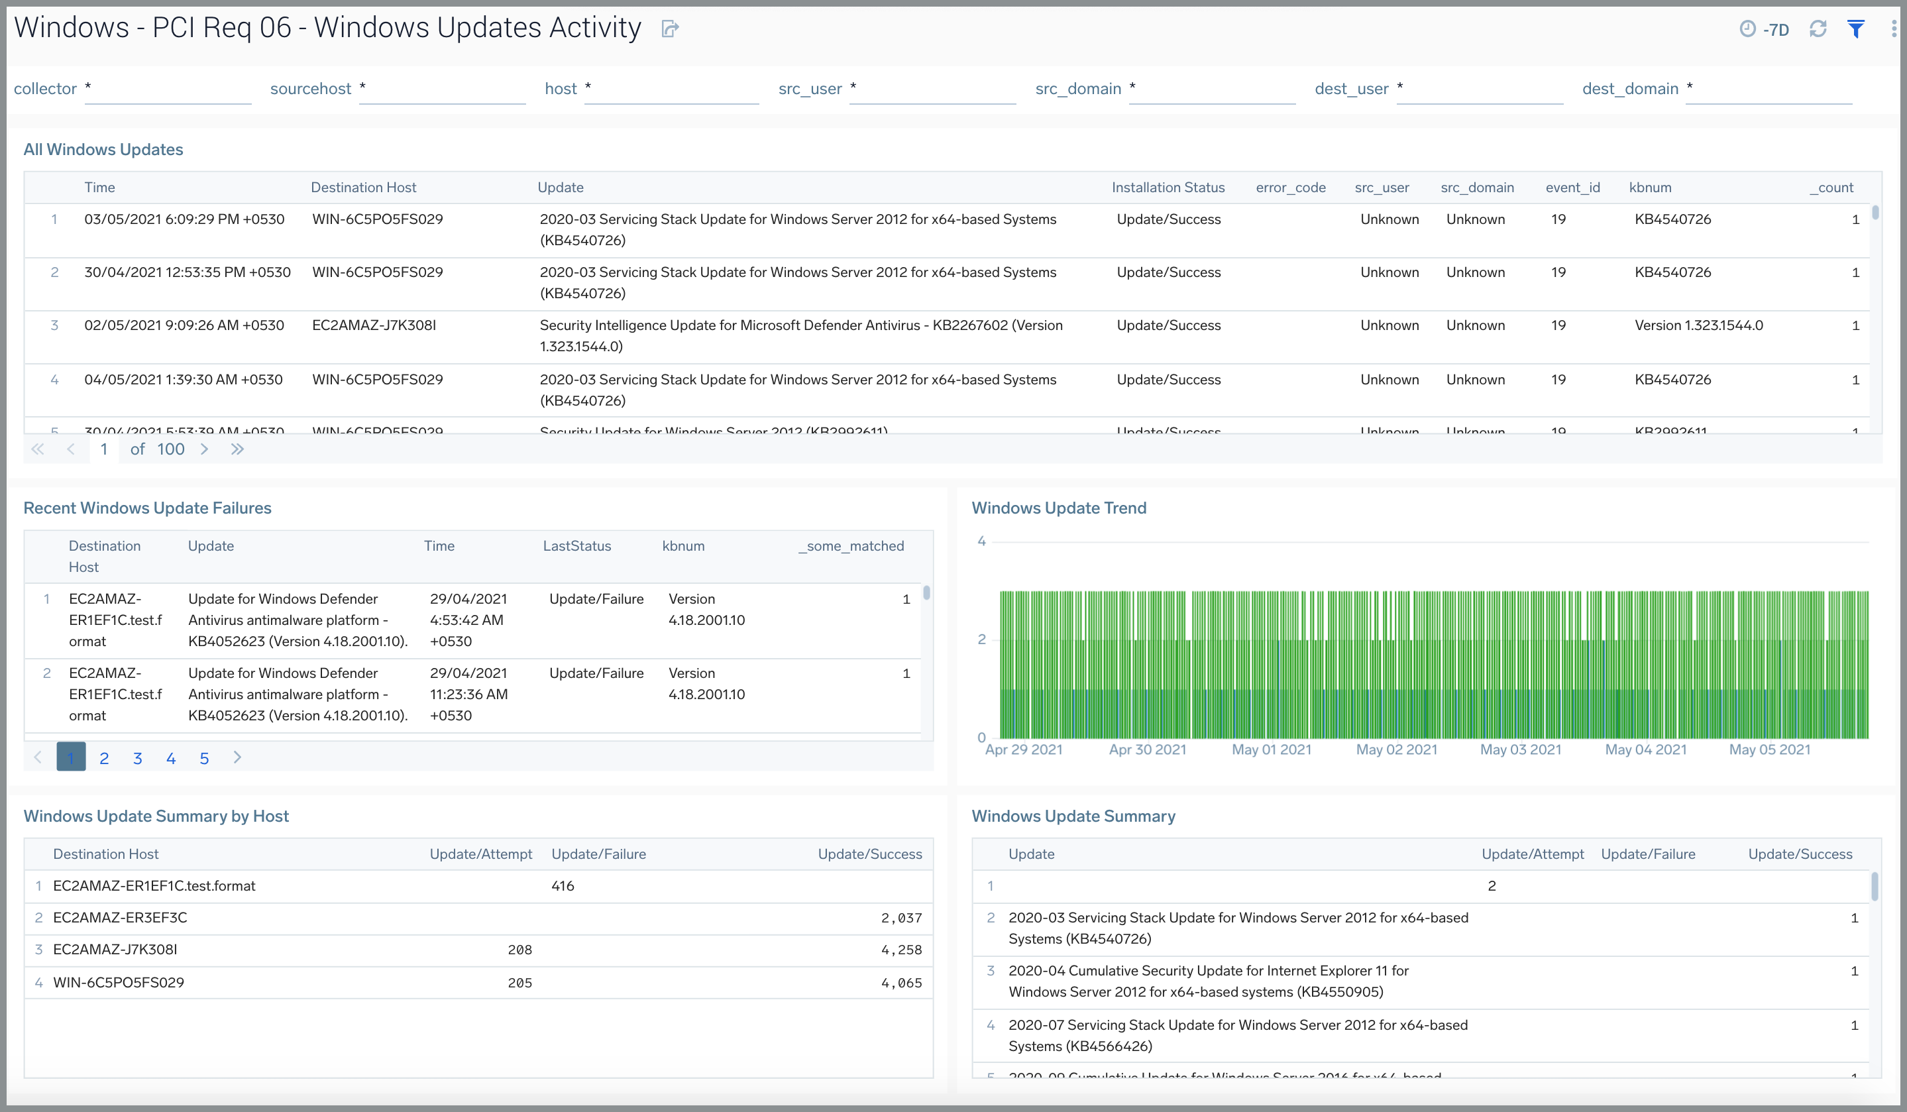Click the next page arrow in failures panel
This screenshot has width=1907, height=1112.
pos(237,757)
